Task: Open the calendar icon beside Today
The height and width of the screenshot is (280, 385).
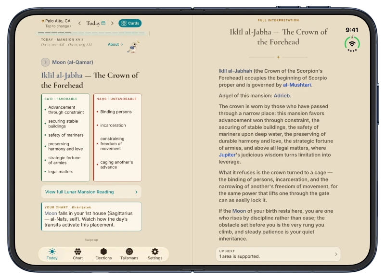Action: [x=103, y=23]
